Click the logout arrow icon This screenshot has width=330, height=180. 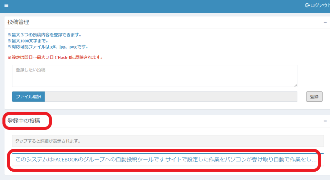[307, 5]
